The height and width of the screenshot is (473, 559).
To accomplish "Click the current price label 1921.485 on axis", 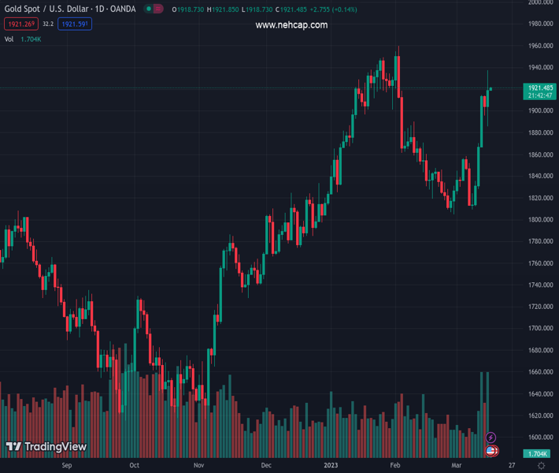I will [x=539, y=88].
